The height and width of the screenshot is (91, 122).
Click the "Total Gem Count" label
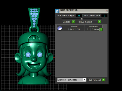[x=92, y=16]
